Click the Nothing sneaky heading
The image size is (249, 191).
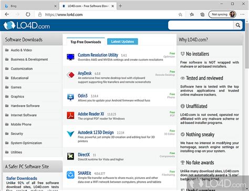[x=200, y=134]
